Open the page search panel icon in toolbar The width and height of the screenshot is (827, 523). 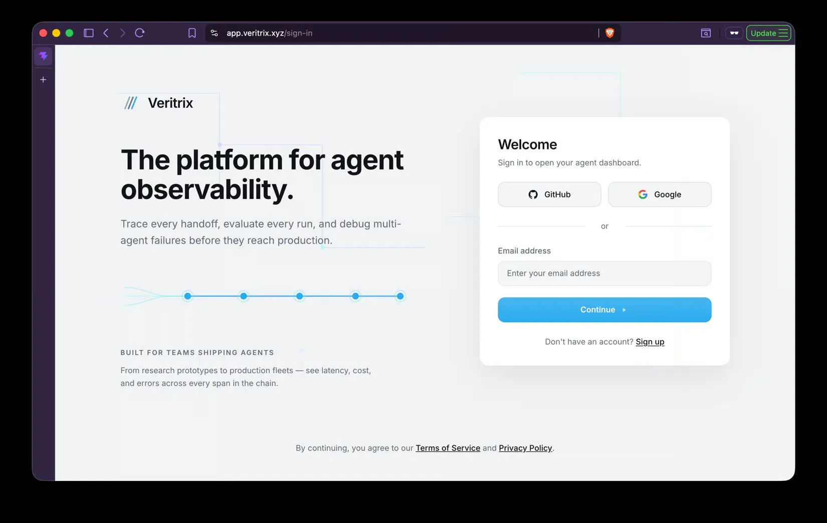tap(706, 33)
